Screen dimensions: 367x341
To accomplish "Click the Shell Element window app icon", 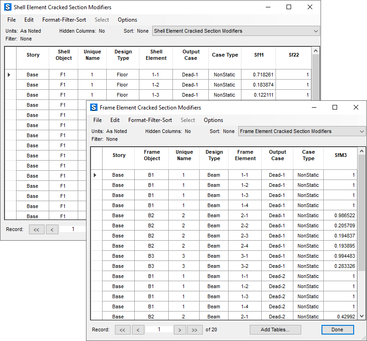I will point(7,7).
